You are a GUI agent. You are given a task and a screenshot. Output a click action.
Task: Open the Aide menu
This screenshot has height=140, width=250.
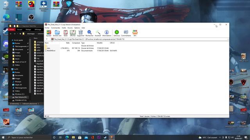tap(83, 28)
